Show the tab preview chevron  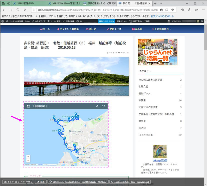tap(161, 4)
